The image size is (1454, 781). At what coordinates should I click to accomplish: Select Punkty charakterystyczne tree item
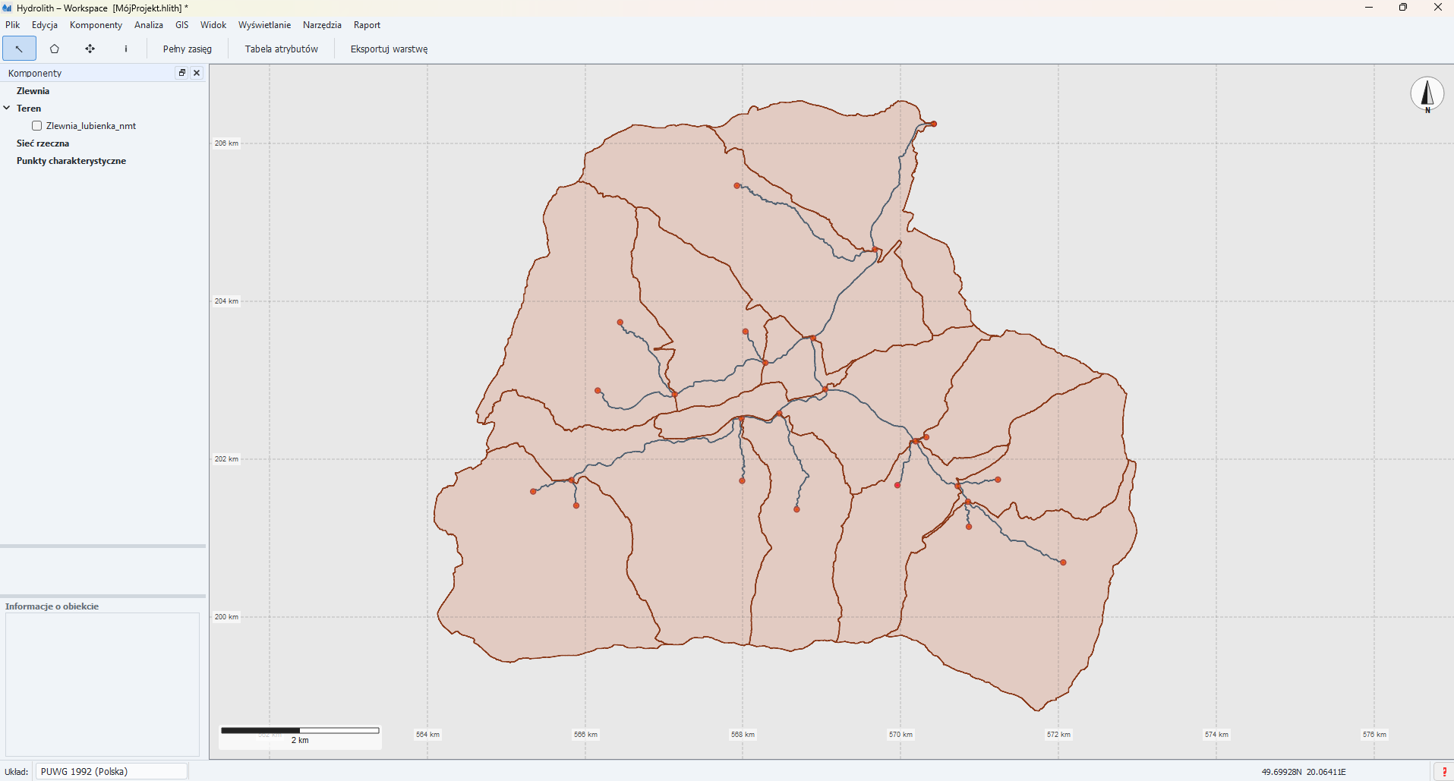71,161
